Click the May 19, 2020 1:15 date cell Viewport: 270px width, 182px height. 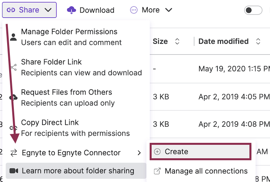point(234,69)
